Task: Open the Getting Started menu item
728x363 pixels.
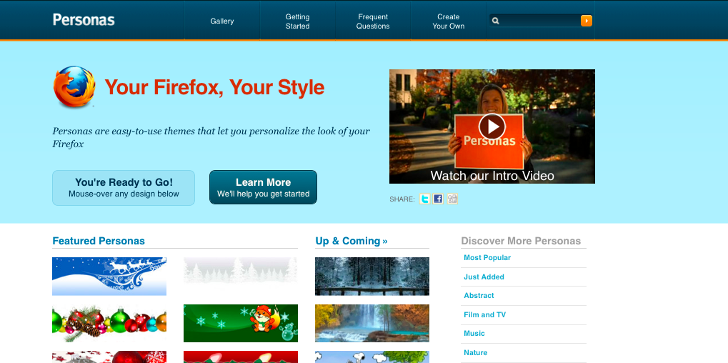Action: 298,21
